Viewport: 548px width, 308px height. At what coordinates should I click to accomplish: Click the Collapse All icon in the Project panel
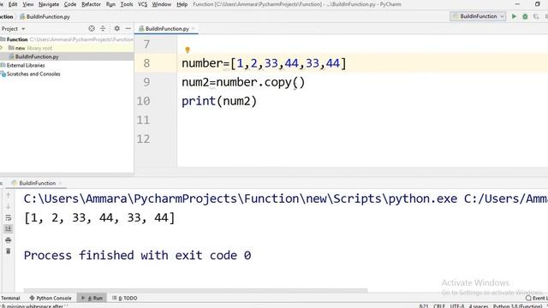point(103,28)
